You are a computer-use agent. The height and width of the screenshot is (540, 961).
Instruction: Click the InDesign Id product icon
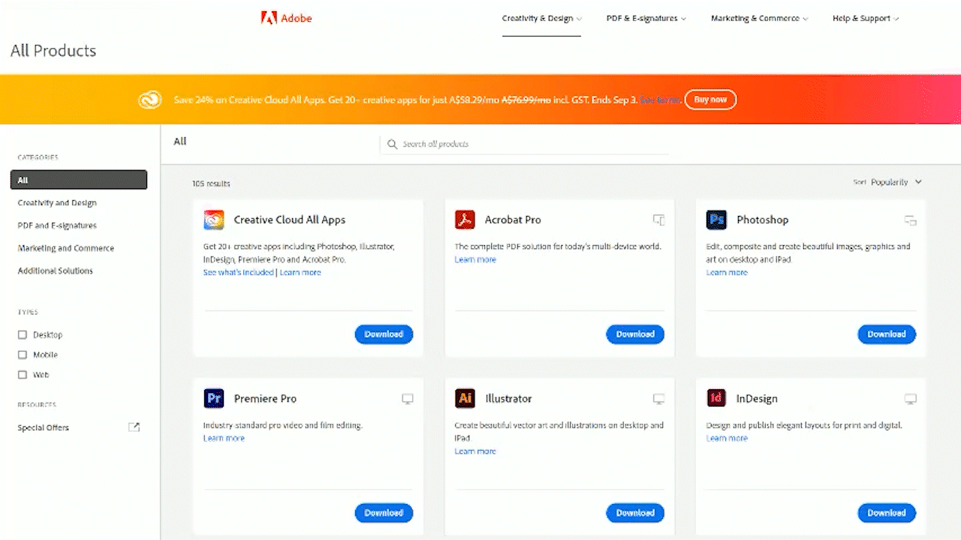(717, 398)
